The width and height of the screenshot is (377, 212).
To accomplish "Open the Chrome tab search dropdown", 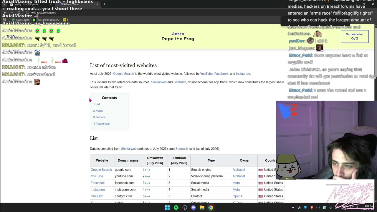I will pos(4,4).
